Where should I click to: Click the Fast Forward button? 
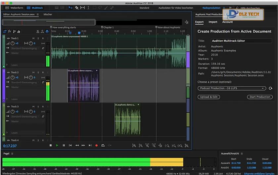83,145
